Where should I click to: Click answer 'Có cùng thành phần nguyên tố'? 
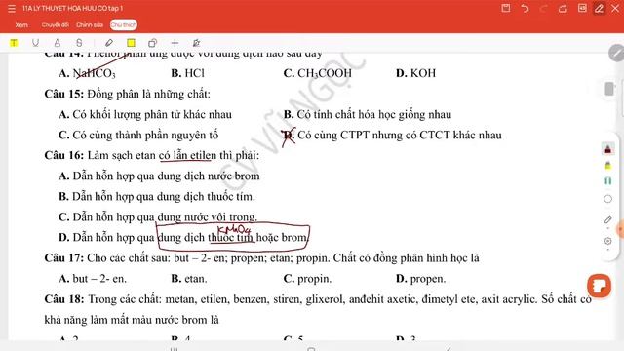[x=138, y=135]
